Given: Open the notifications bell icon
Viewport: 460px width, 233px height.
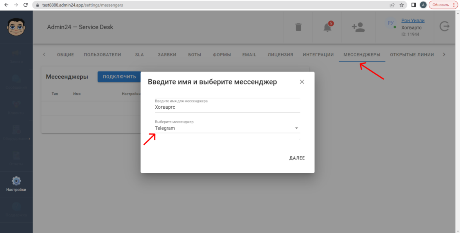Looking at the screenshot, I should pyautogui.click(x=327, y=27).
